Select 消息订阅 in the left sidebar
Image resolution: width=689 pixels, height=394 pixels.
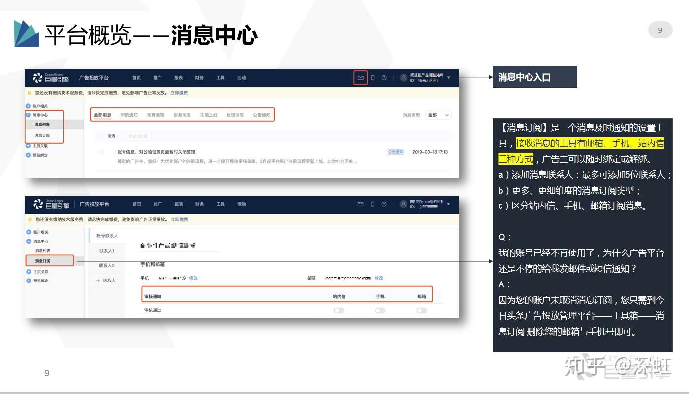coord(48,260)
